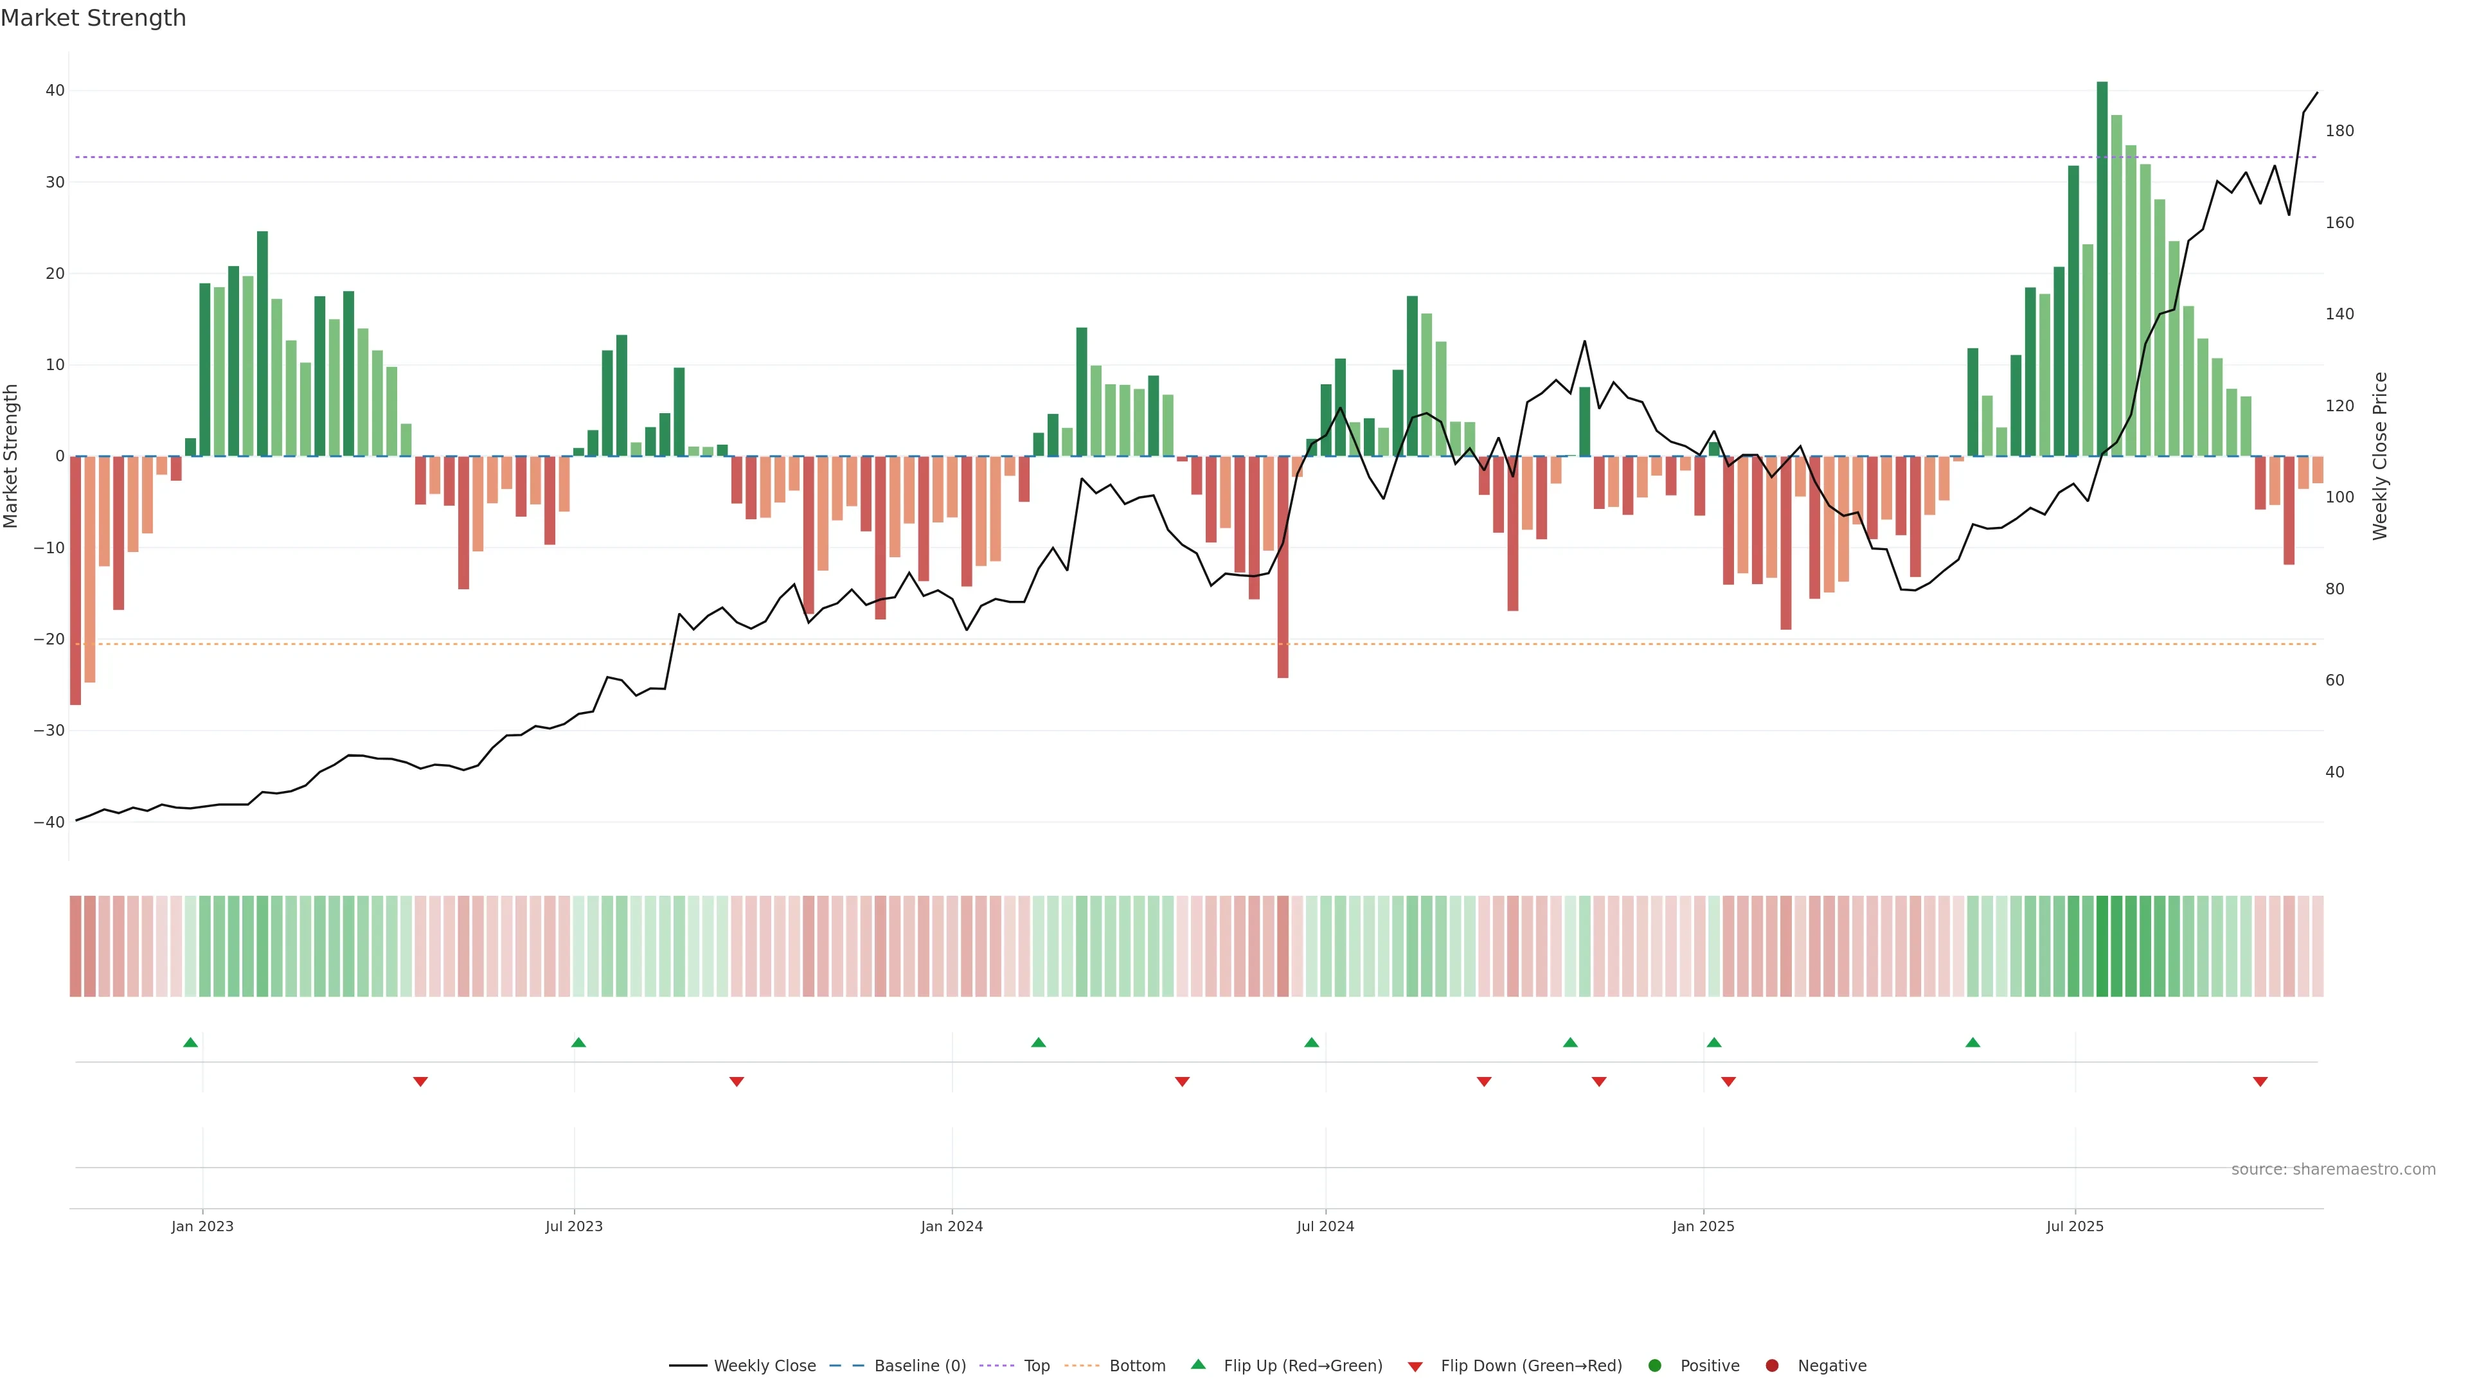Click the Jan 2024 x-axis label

pyautogui.click(x=951, y=1226)
